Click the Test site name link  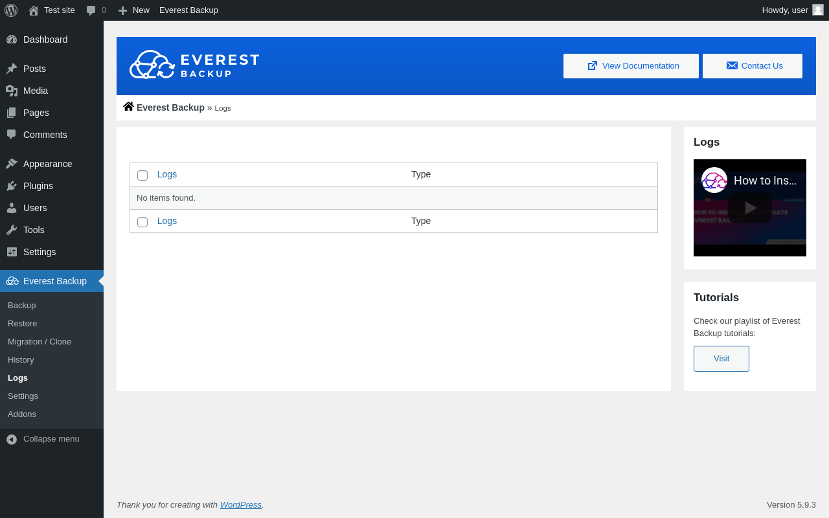coord(60,10)
